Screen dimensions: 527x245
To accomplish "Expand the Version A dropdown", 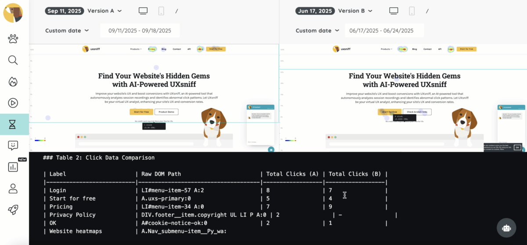I will pos(105,11).
